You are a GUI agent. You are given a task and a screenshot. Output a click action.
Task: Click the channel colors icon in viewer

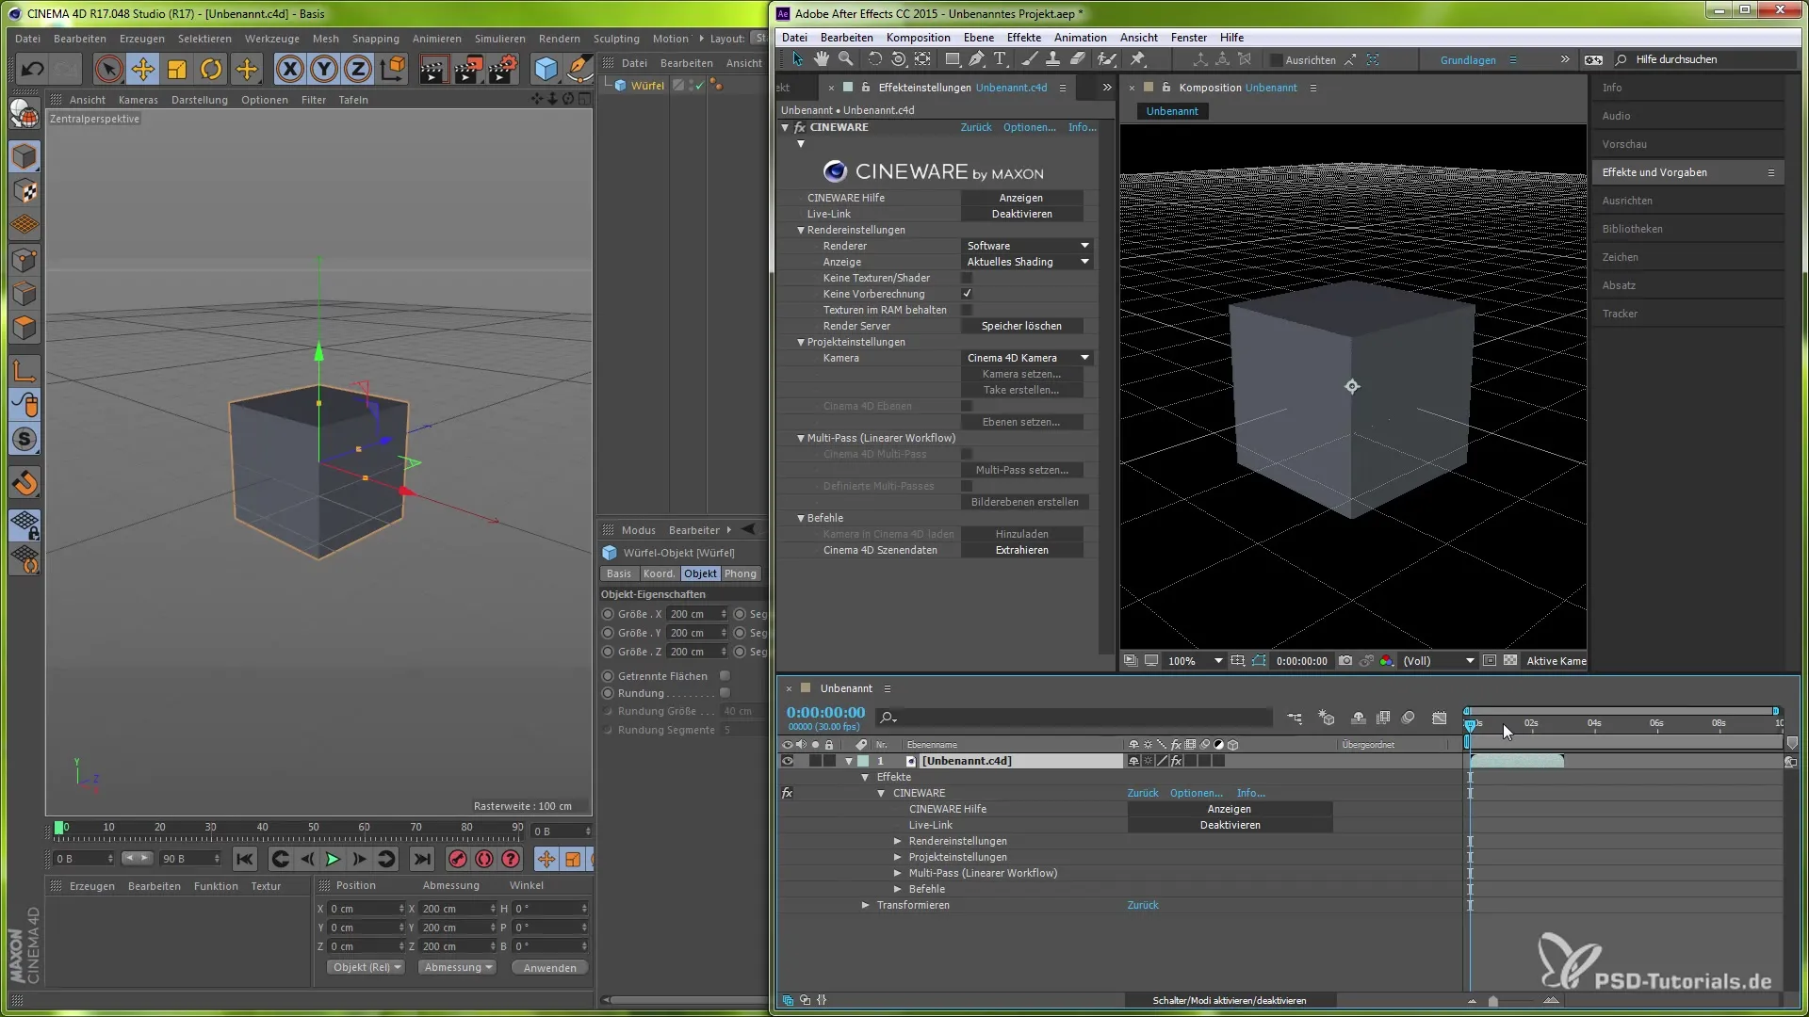point(1387,661)
